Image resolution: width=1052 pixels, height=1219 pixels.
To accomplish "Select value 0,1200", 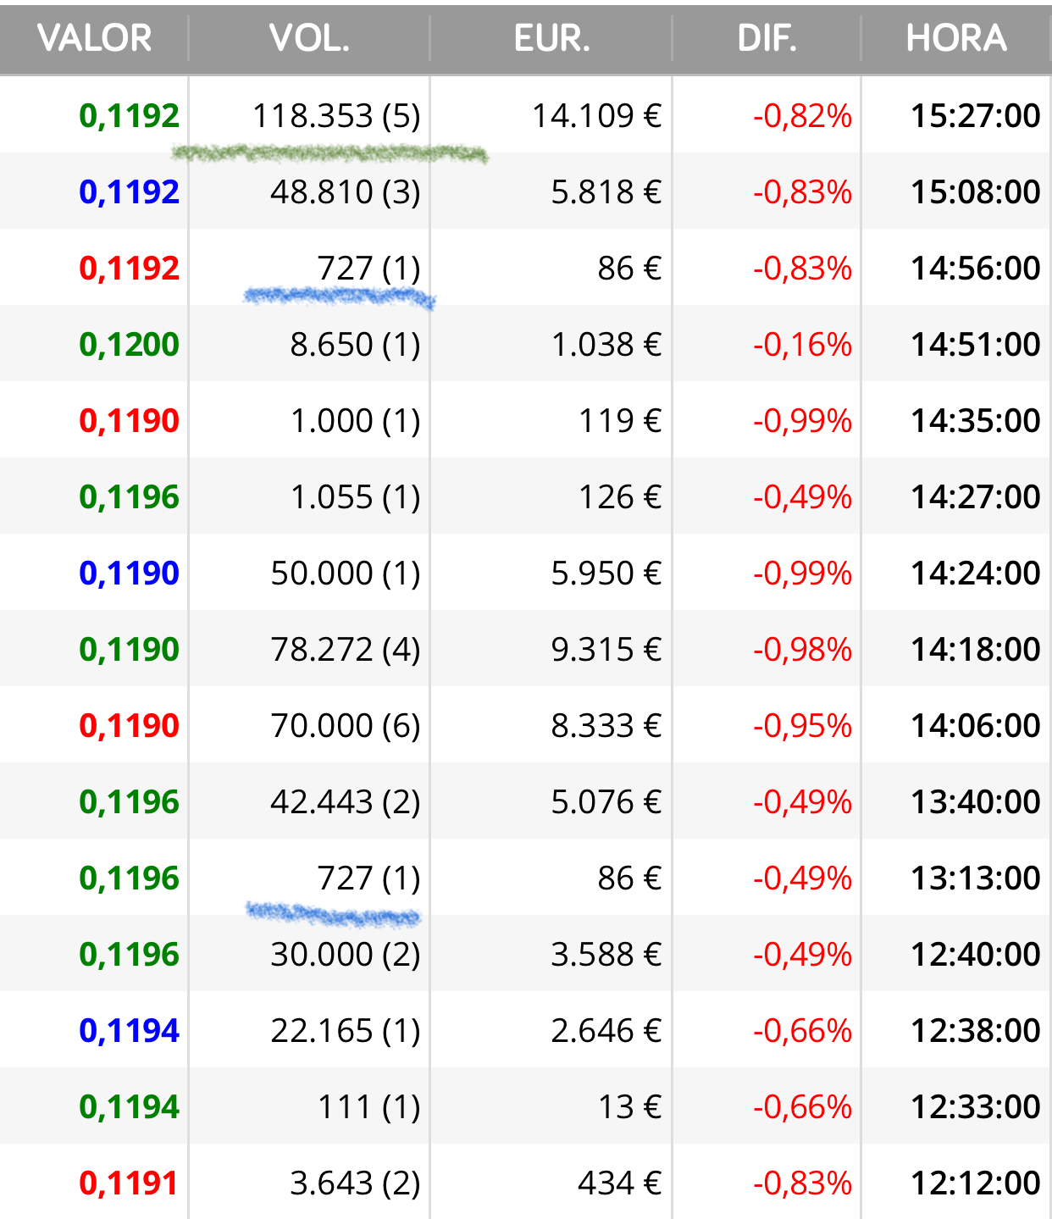I will pos(129,345).
